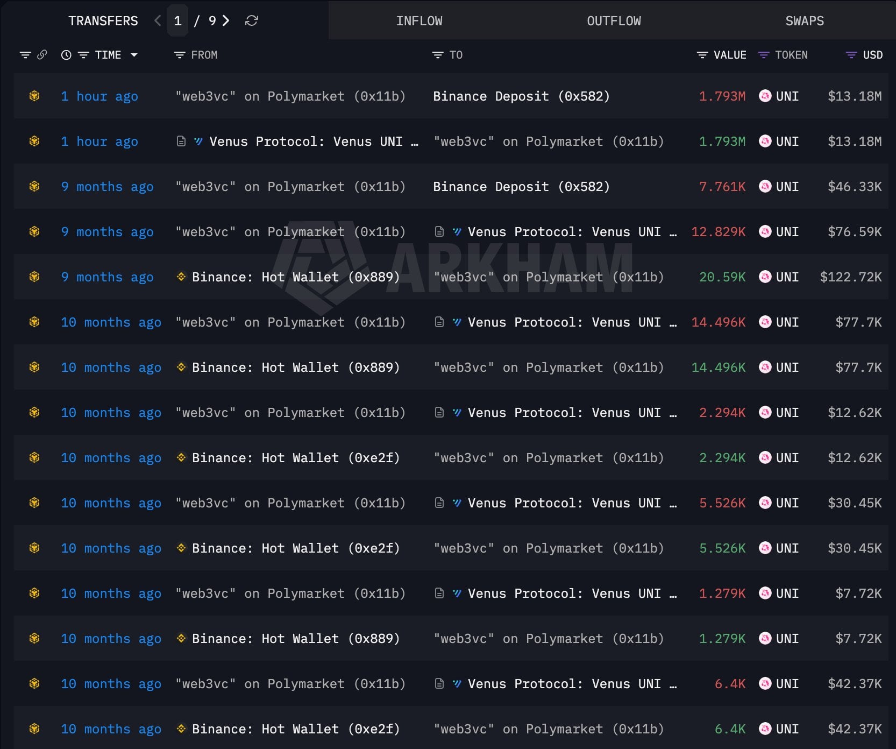Click the red 6.4K value cell
Viewport: 896px width, 749px height.
coord(730,683)
